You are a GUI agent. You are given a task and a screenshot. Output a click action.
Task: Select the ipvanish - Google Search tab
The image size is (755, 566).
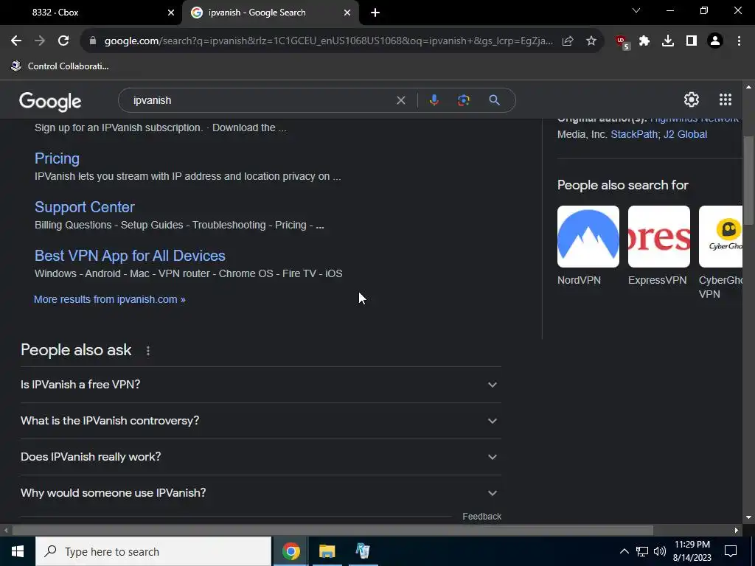(270, 13)
